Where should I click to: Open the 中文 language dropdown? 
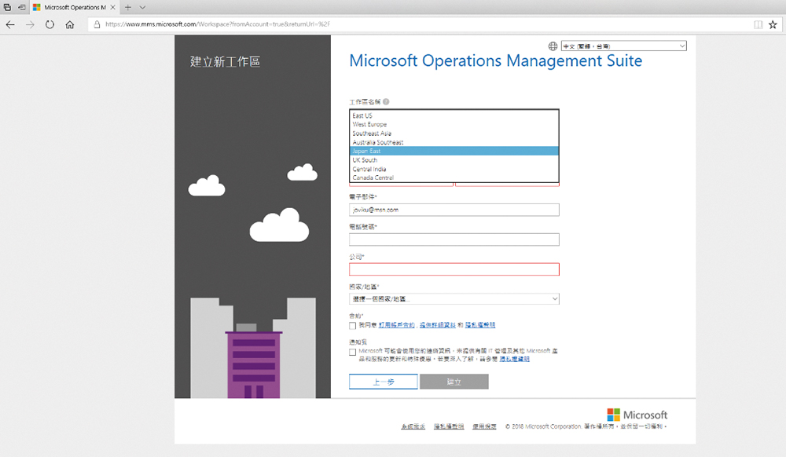tap(623, 46)
